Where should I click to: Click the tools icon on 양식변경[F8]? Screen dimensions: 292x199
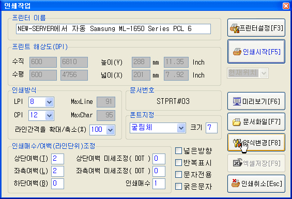237,143
